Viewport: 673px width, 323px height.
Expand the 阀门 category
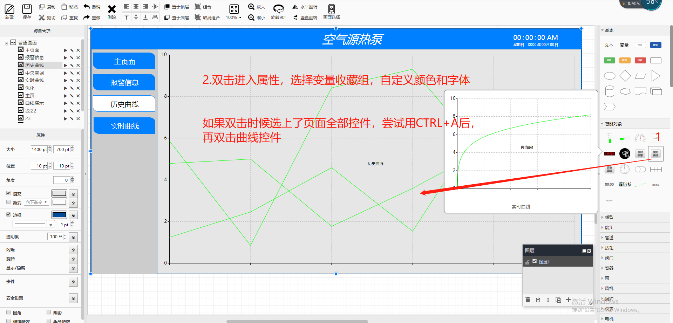point(609,258)
